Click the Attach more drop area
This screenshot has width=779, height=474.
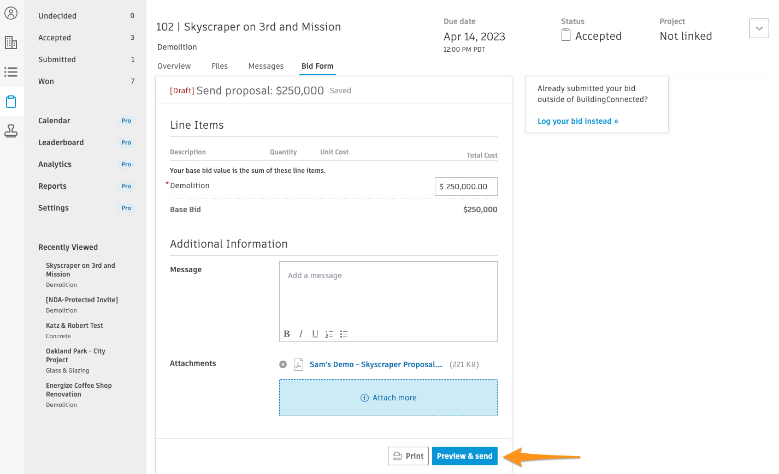click(388, 398)
